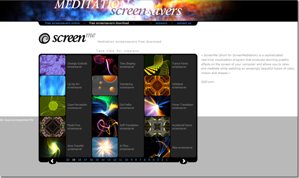
Task: Jump to gallery page 20
Action: click(68, 160)
